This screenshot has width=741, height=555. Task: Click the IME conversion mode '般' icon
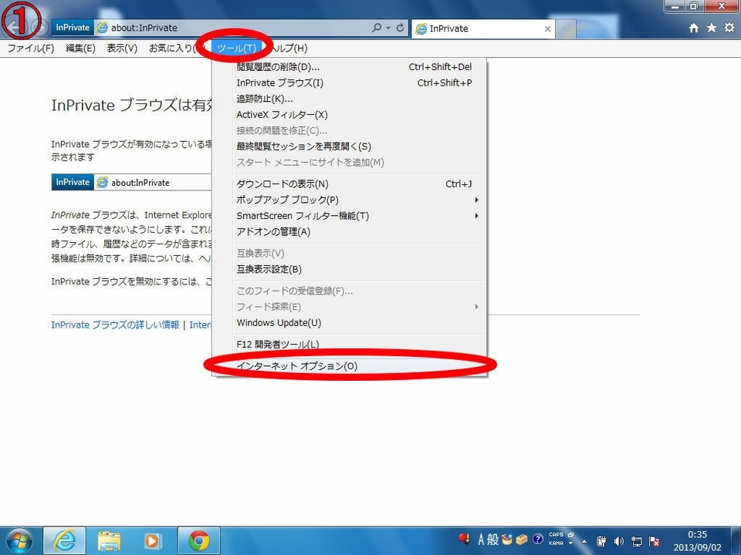[x=493, y=540]
